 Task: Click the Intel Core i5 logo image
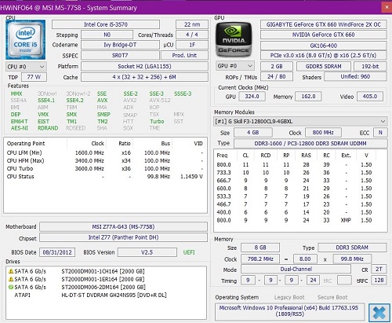[26, 39]
